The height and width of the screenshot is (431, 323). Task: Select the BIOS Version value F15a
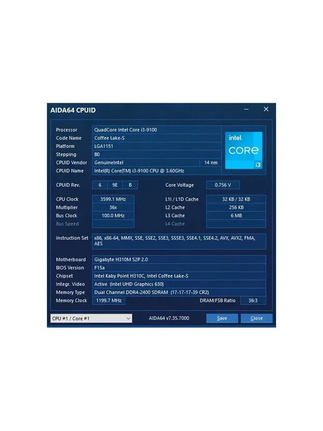click(179, 267)
